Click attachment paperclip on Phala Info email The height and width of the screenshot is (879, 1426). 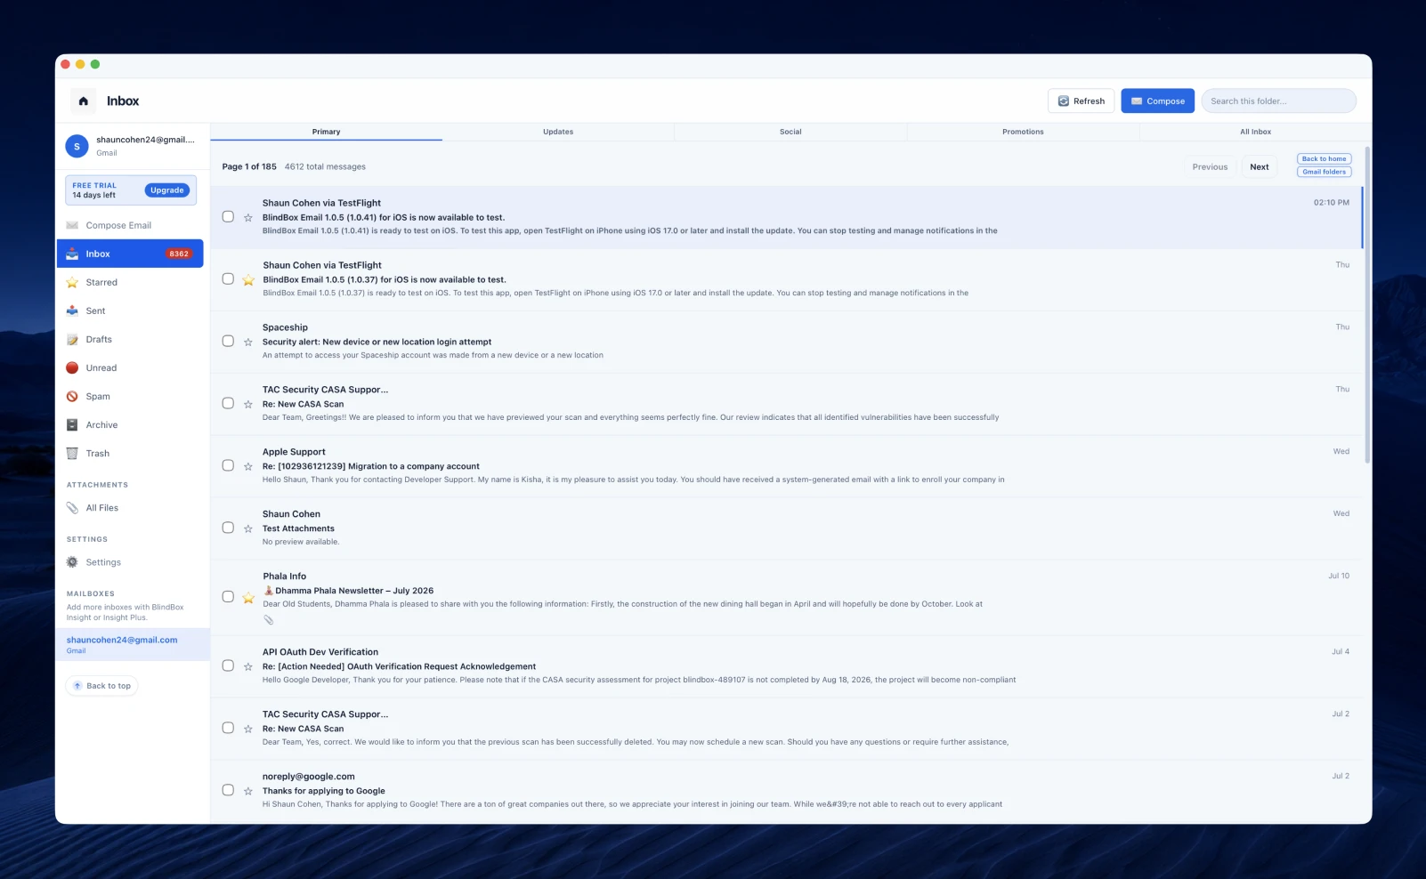click(x=268, y=620)
